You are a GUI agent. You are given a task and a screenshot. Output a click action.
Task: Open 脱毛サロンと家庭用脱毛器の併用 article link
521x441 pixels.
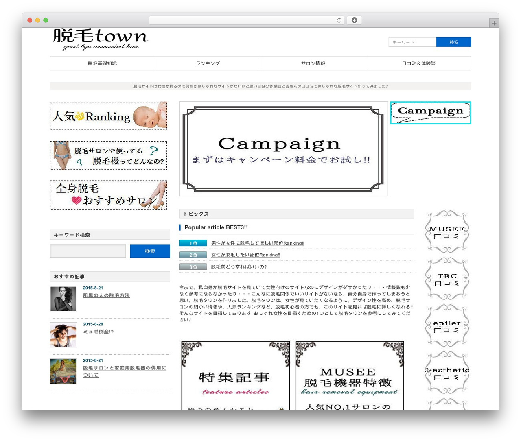[x=125, y=371]
